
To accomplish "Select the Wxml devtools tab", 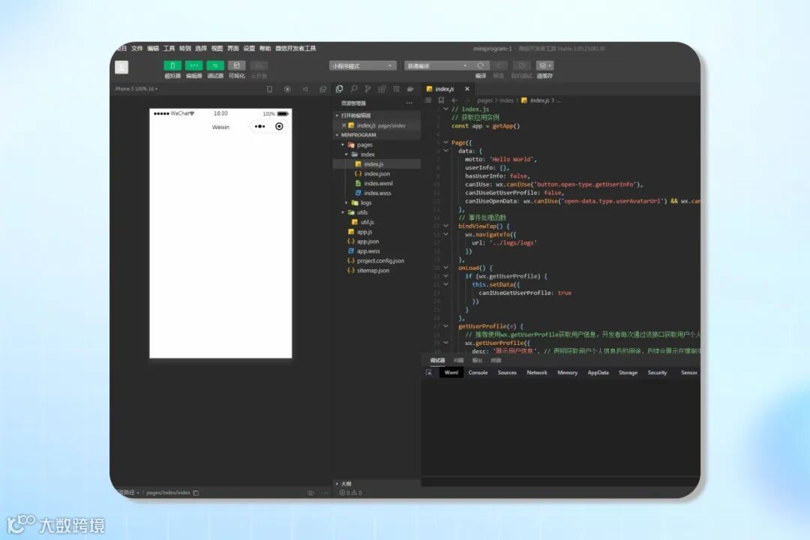I will coord(451,372).
